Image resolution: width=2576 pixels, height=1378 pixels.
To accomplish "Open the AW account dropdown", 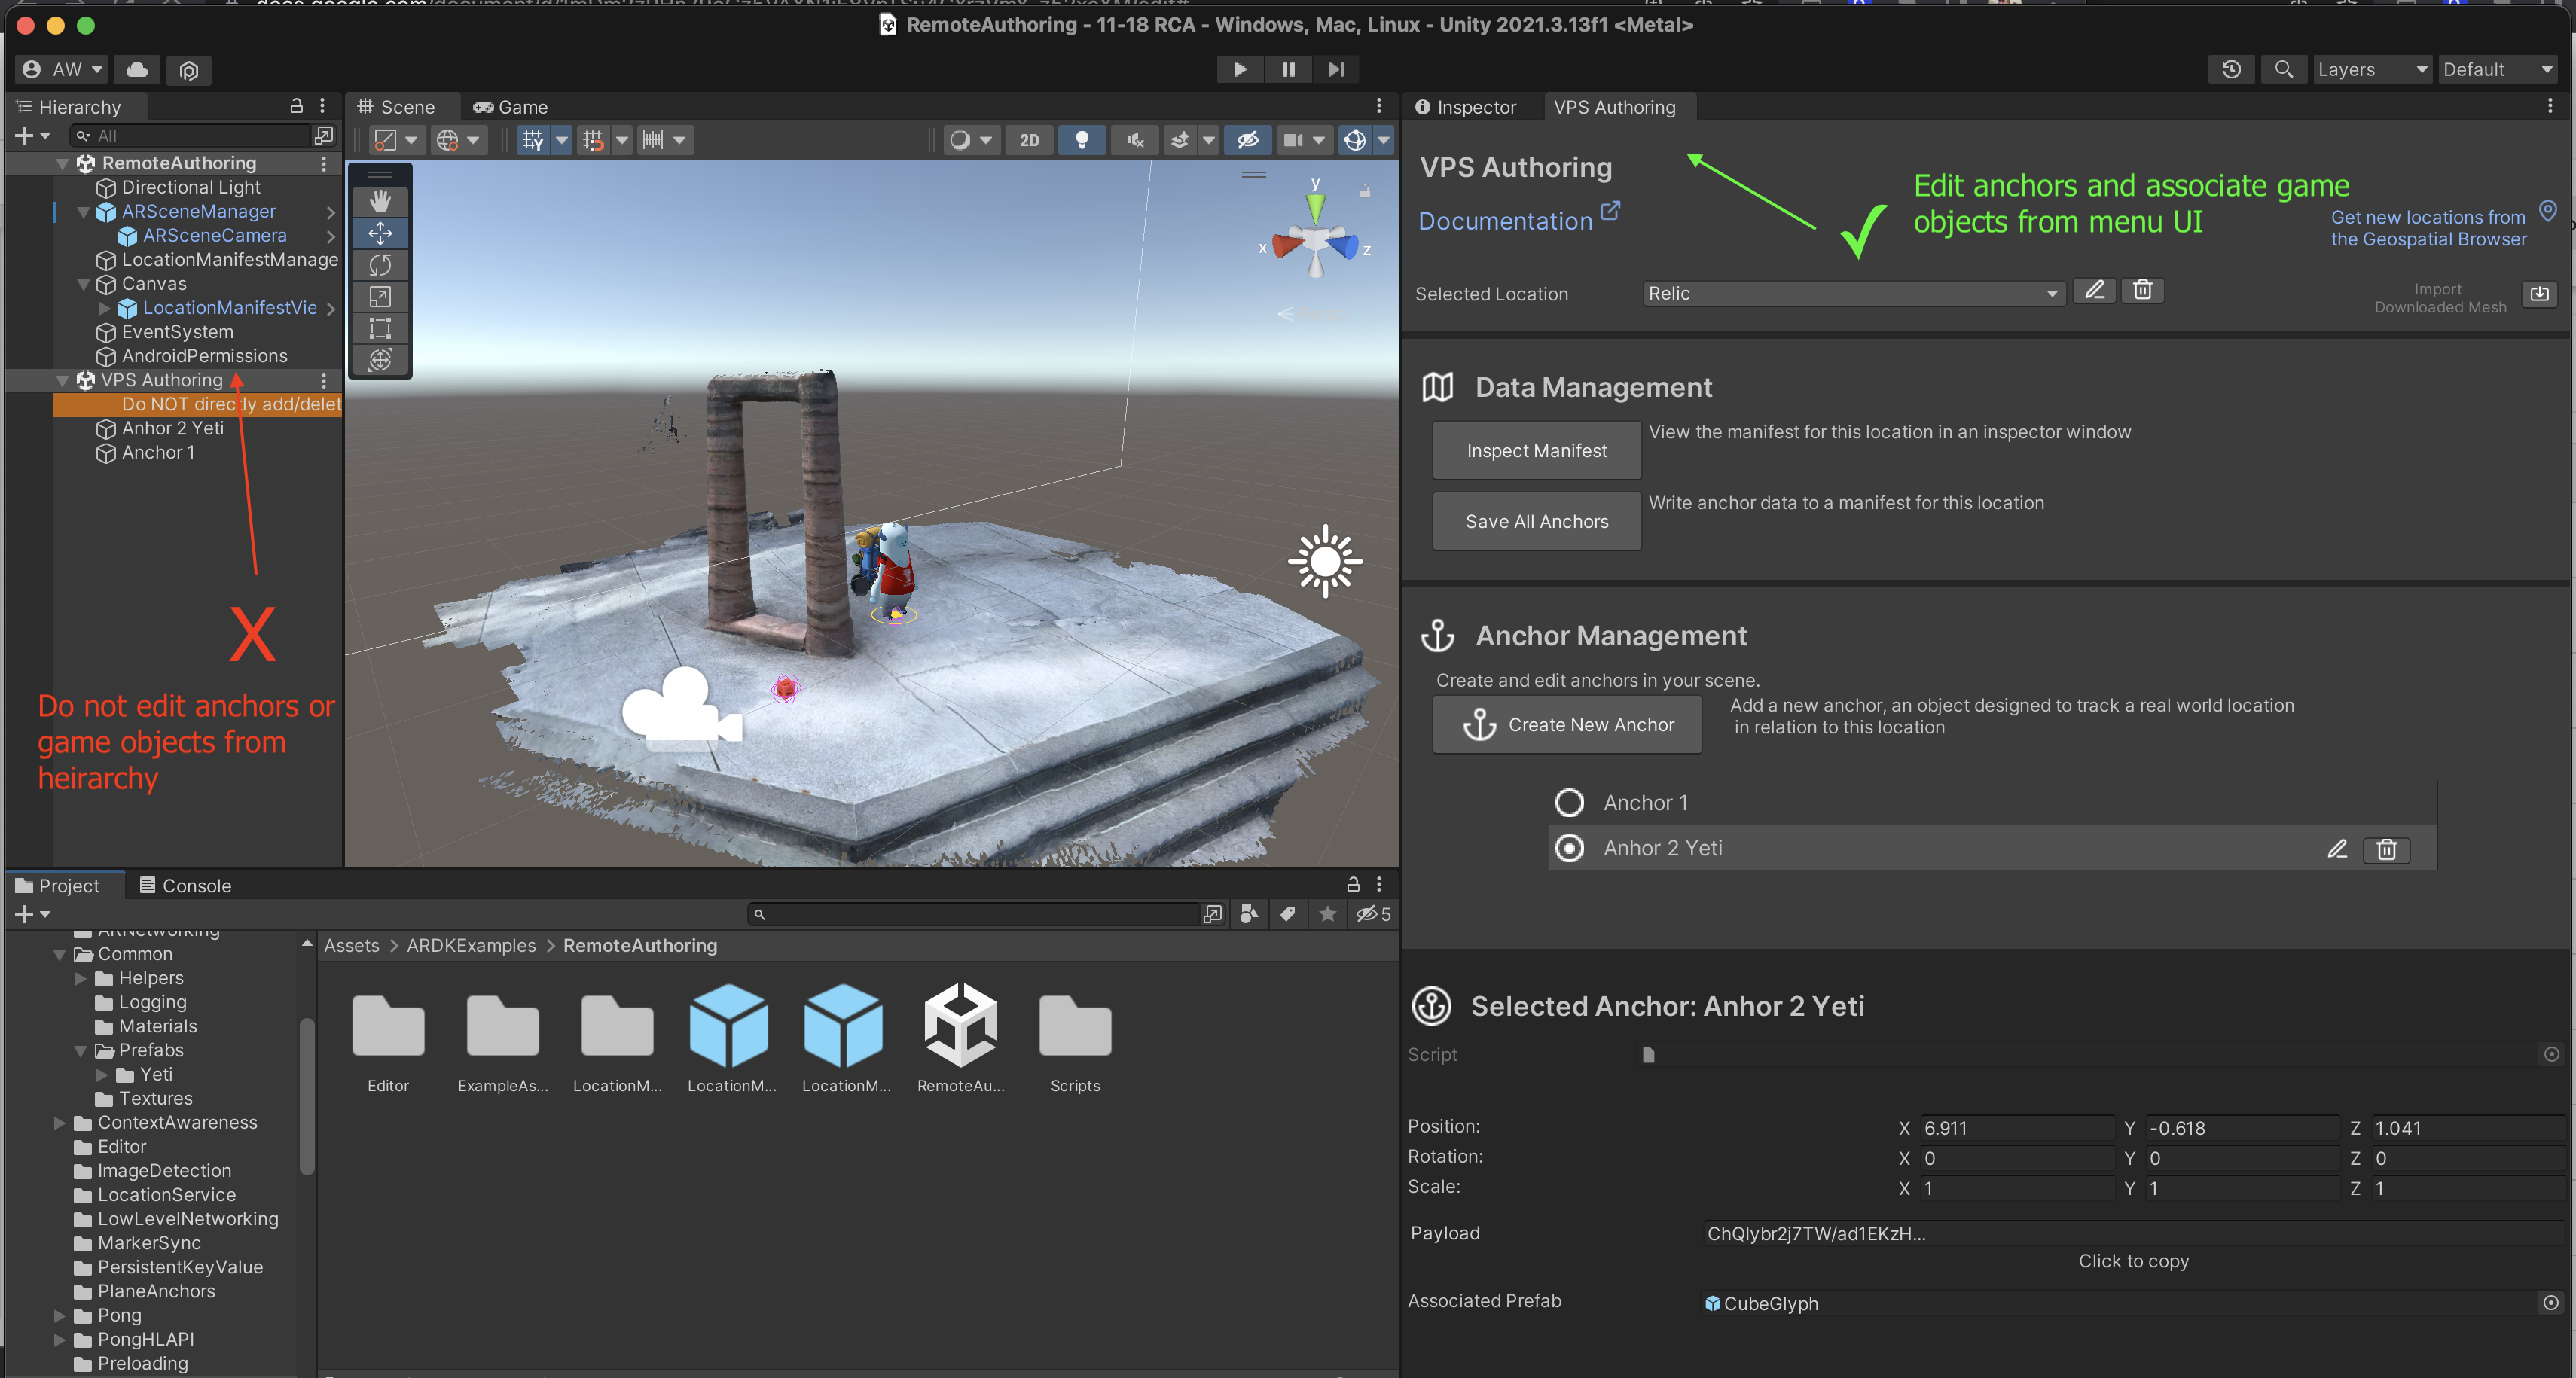I will coord(62,69).
